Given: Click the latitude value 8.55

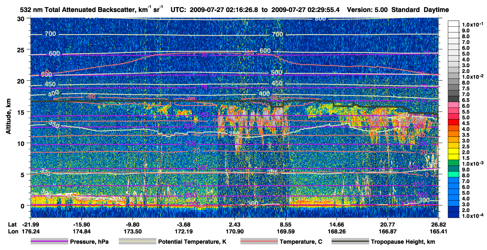Looking at the screenshot, I should tap(286, 224).
